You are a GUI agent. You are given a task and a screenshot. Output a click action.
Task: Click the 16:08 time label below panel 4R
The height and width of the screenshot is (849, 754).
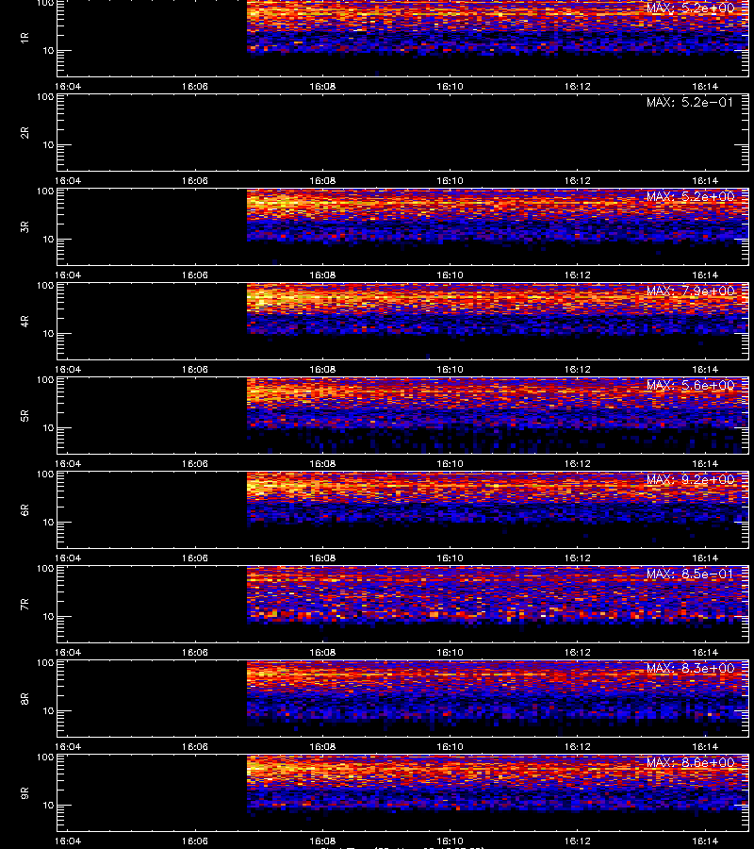pos(322,369)
